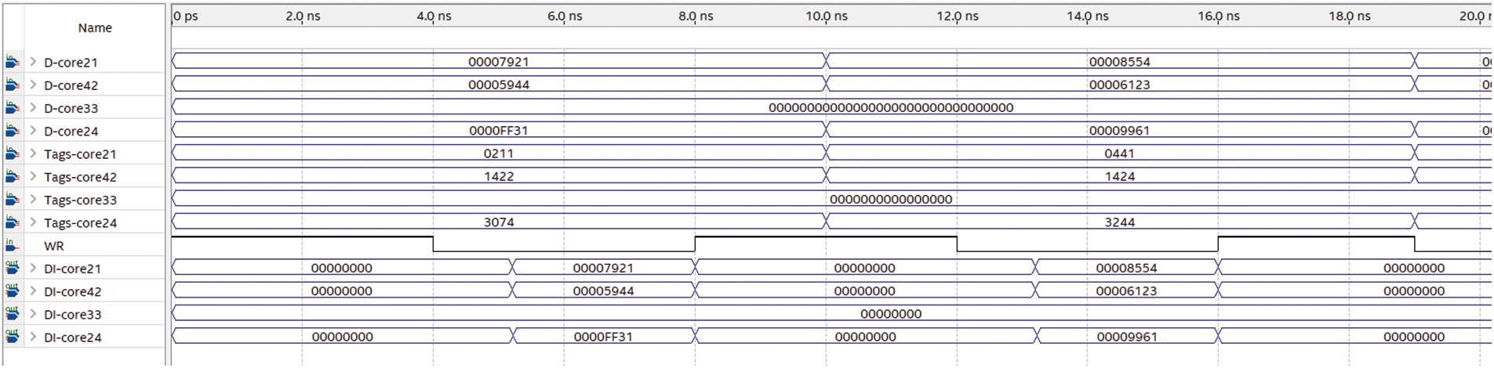Screen dimensions: 1494x368
Task: Expand the D-core24 bus signal
Action: [x=33, y=131]
